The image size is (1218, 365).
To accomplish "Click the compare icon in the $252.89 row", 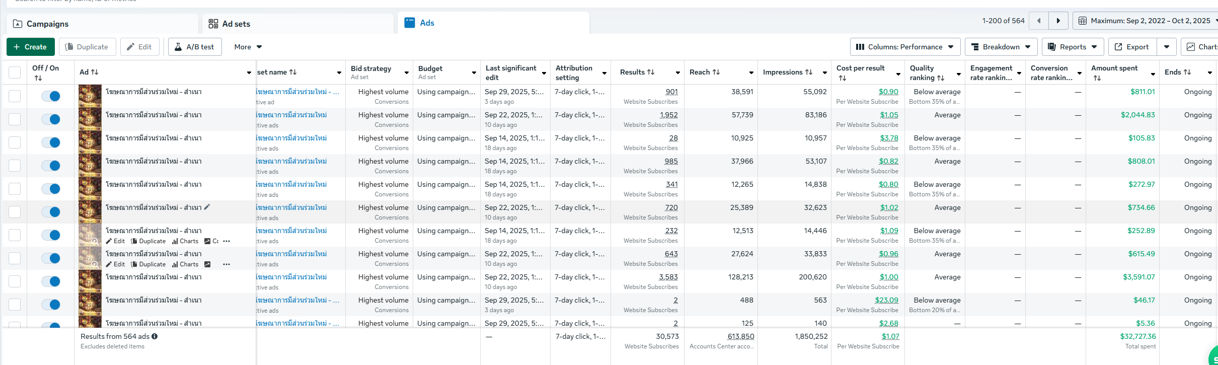I will pos(207,241).
